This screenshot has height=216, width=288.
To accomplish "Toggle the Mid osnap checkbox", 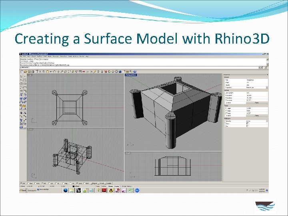I will click(x=42, y=183).
